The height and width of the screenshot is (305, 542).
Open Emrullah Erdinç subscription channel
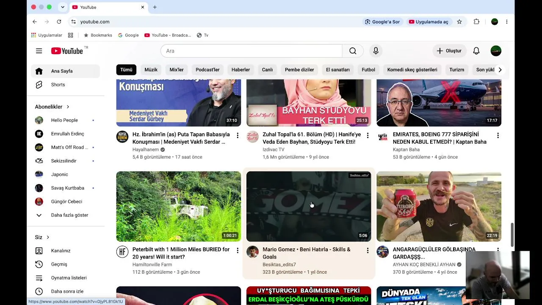click(x=65, y=134)
